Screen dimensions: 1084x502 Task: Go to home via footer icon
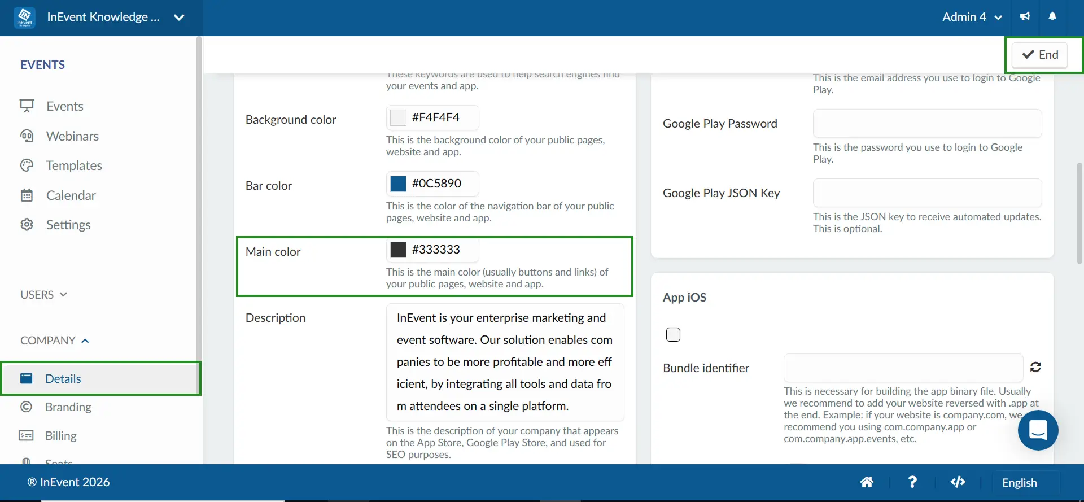867,482
